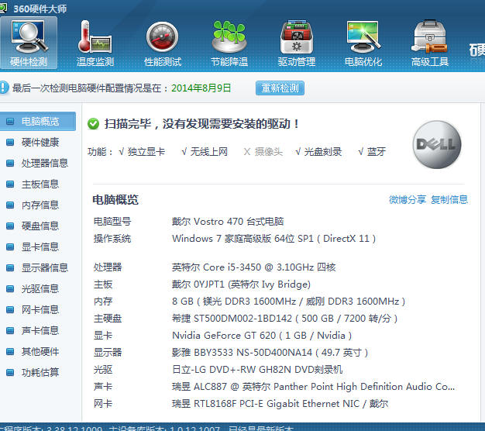Image resolution: width=485 pixels, height=431 pixels.
Task: Click the BBY3533 NS-50D400NA14 monitor value
Action: [270, 353]
